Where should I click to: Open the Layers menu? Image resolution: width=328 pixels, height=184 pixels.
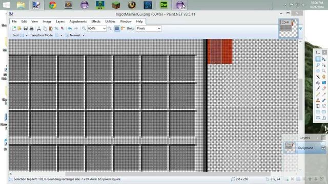(x=60, y=21)
